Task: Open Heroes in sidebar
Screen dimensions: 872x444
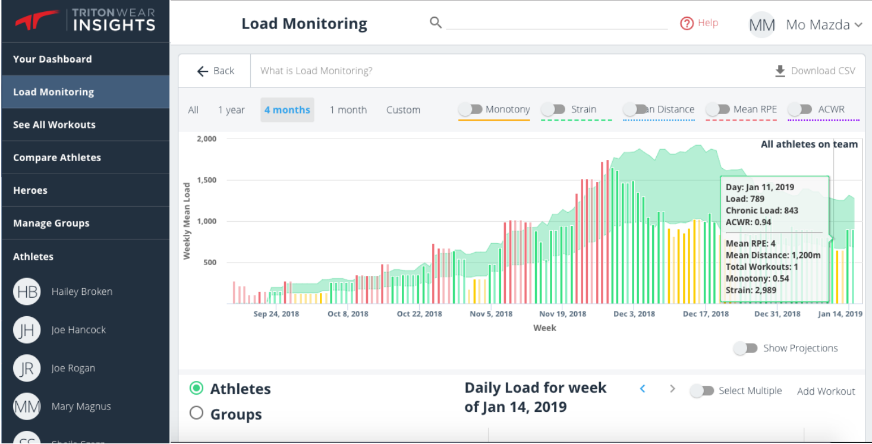Action: pos(86,190)
